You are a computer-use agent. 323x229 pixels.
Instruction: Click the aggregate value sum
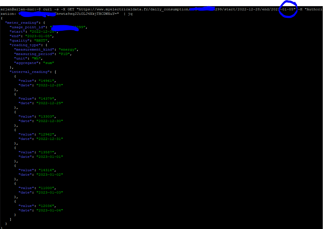(49, 63)
